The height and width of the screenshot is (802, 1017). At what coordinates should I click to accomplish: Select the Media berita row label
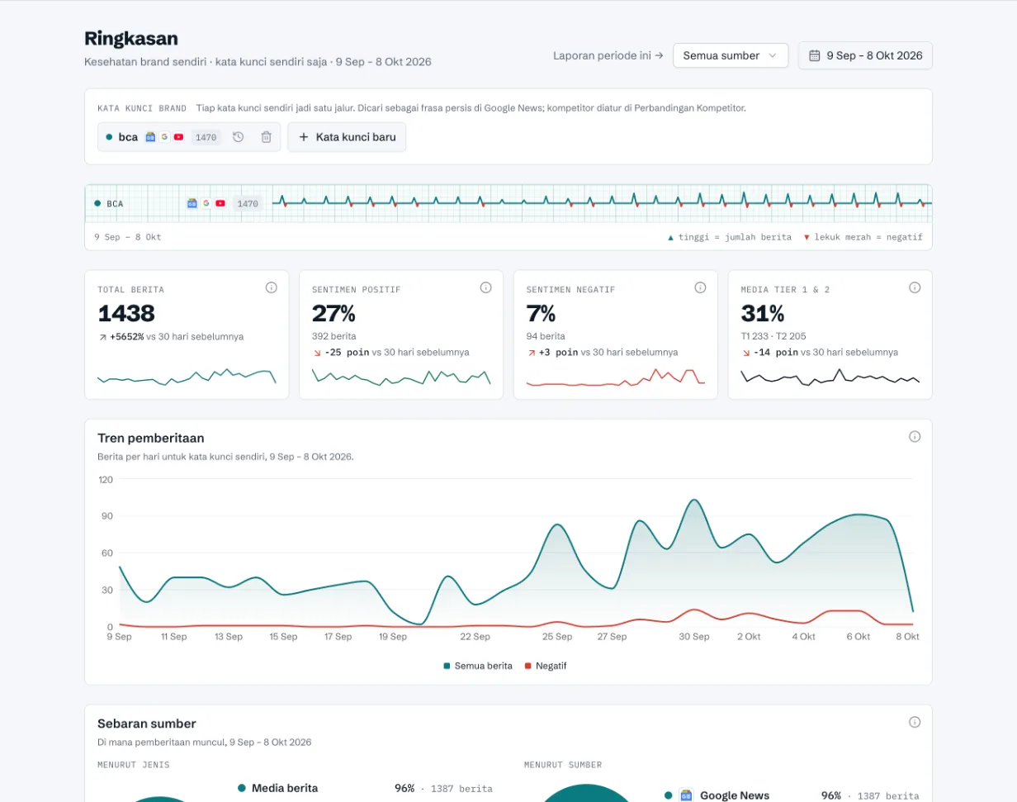pos(285,788)
